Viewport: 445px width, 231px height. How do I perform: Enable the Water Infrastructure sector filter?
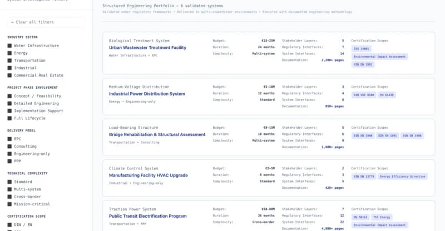pyautogui.click(x=9, y=46)
